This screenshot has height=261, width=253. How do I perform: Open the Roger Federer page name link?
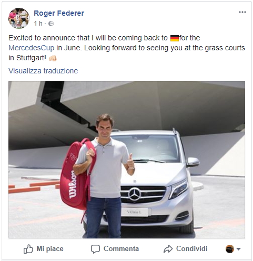(59, 13)
